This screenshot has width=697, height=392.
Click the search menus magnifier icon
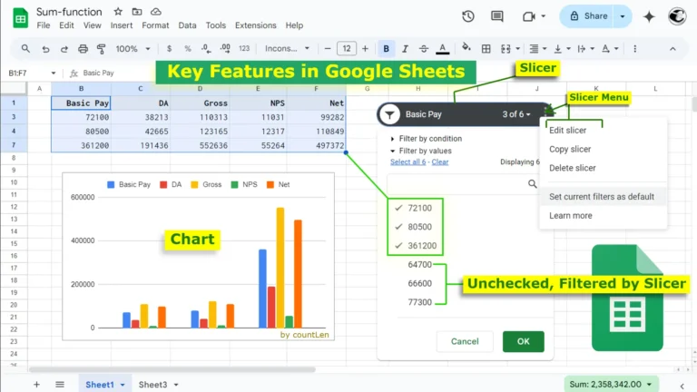(25, 48)
